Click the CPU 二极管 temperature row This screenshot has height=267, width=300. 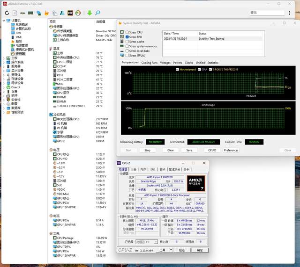[78, 62]
